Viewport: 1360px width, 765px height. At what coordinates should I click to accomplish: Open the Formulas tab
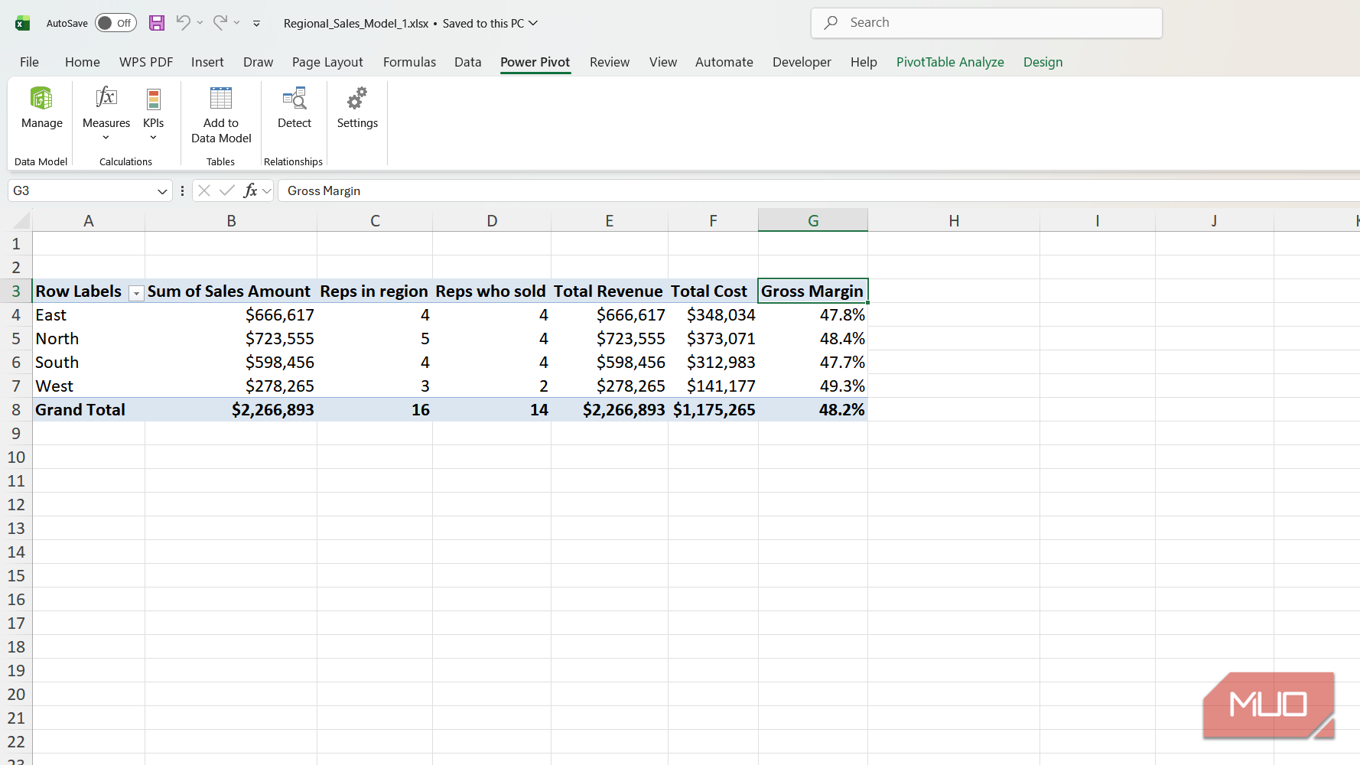click(409, 62)
